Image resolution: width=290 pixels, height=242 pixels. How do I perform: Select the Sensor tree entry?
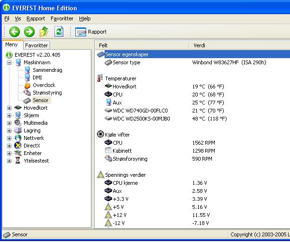(x=41, y=100)
